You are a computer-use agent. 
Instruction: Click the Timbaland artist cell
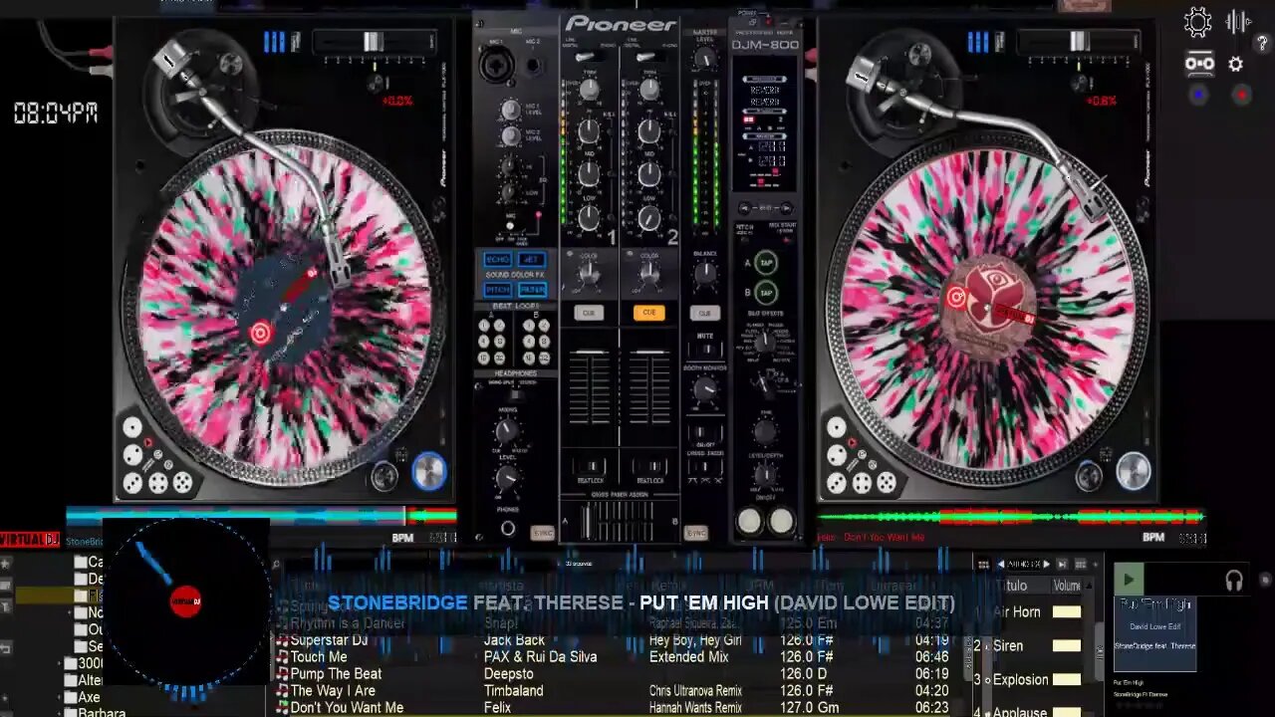tap(513, 691)
